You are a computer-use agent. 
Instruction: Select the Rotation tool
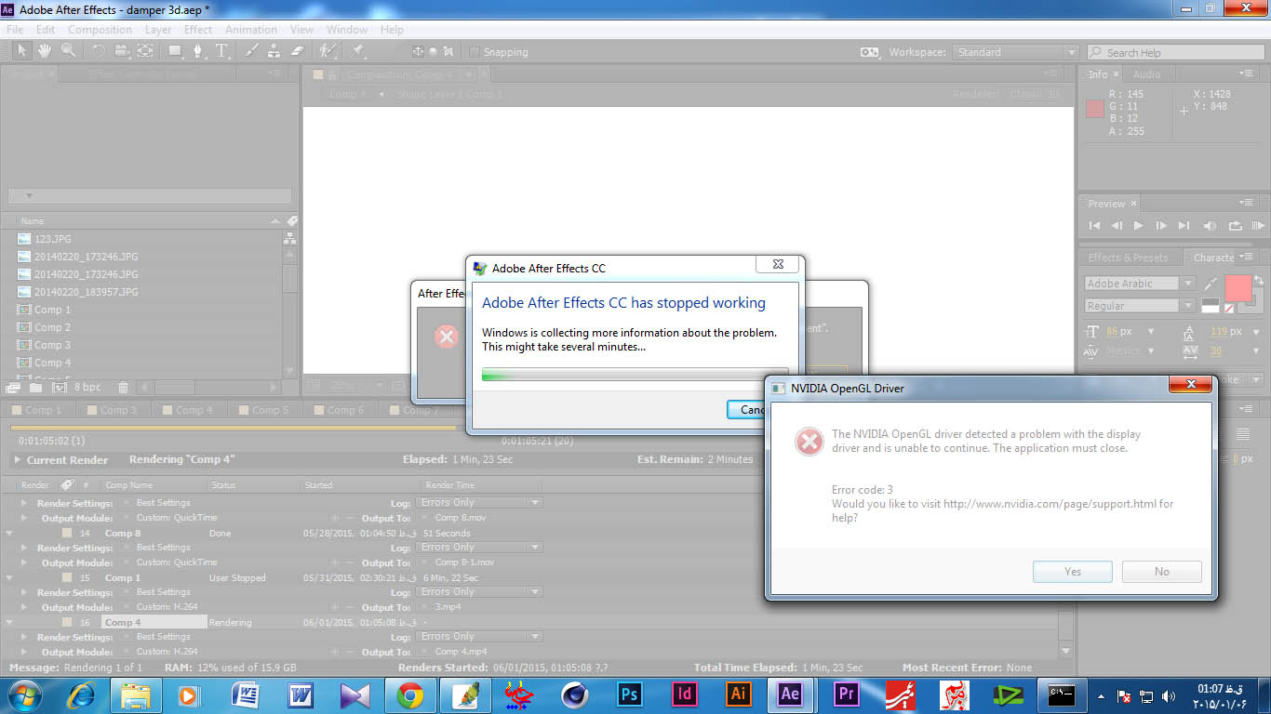pyautogui.click(x=98, y=51)
